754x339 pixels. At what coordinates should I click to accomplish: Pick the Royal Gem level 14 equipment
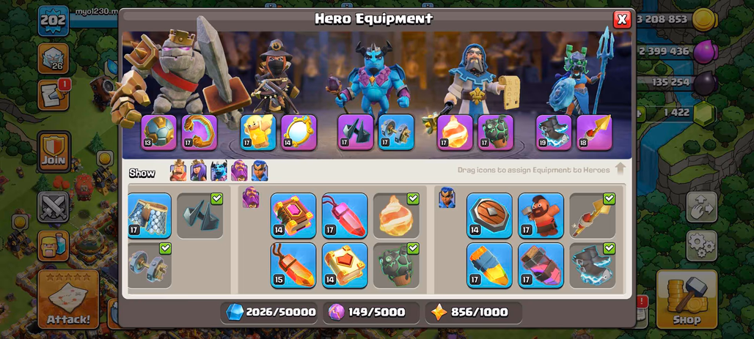point(489,215)
